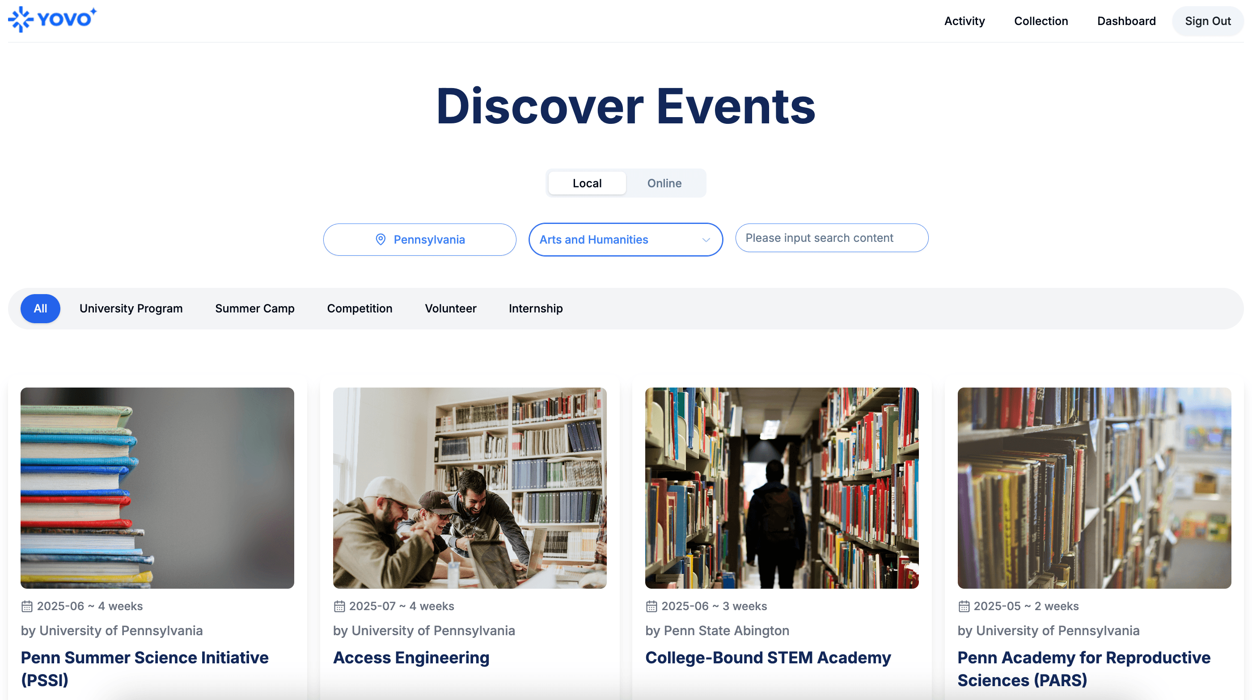Click the 'Discover Events' heading
The width and height of the screenshot is (1252, 700).
[626, 106]
